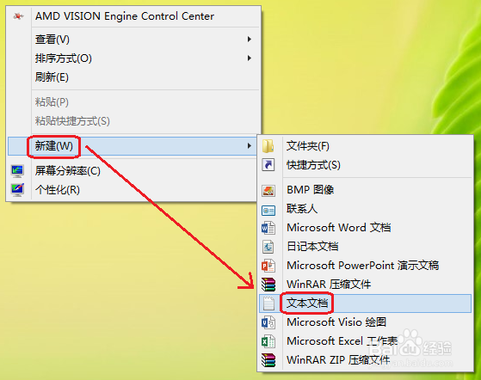Click the folder icon in submenu
The width and height of the screenshot is (481, 380).
point(268,146)
